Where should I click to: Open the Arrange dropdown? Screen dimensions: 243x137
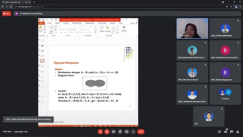point(107,29)
